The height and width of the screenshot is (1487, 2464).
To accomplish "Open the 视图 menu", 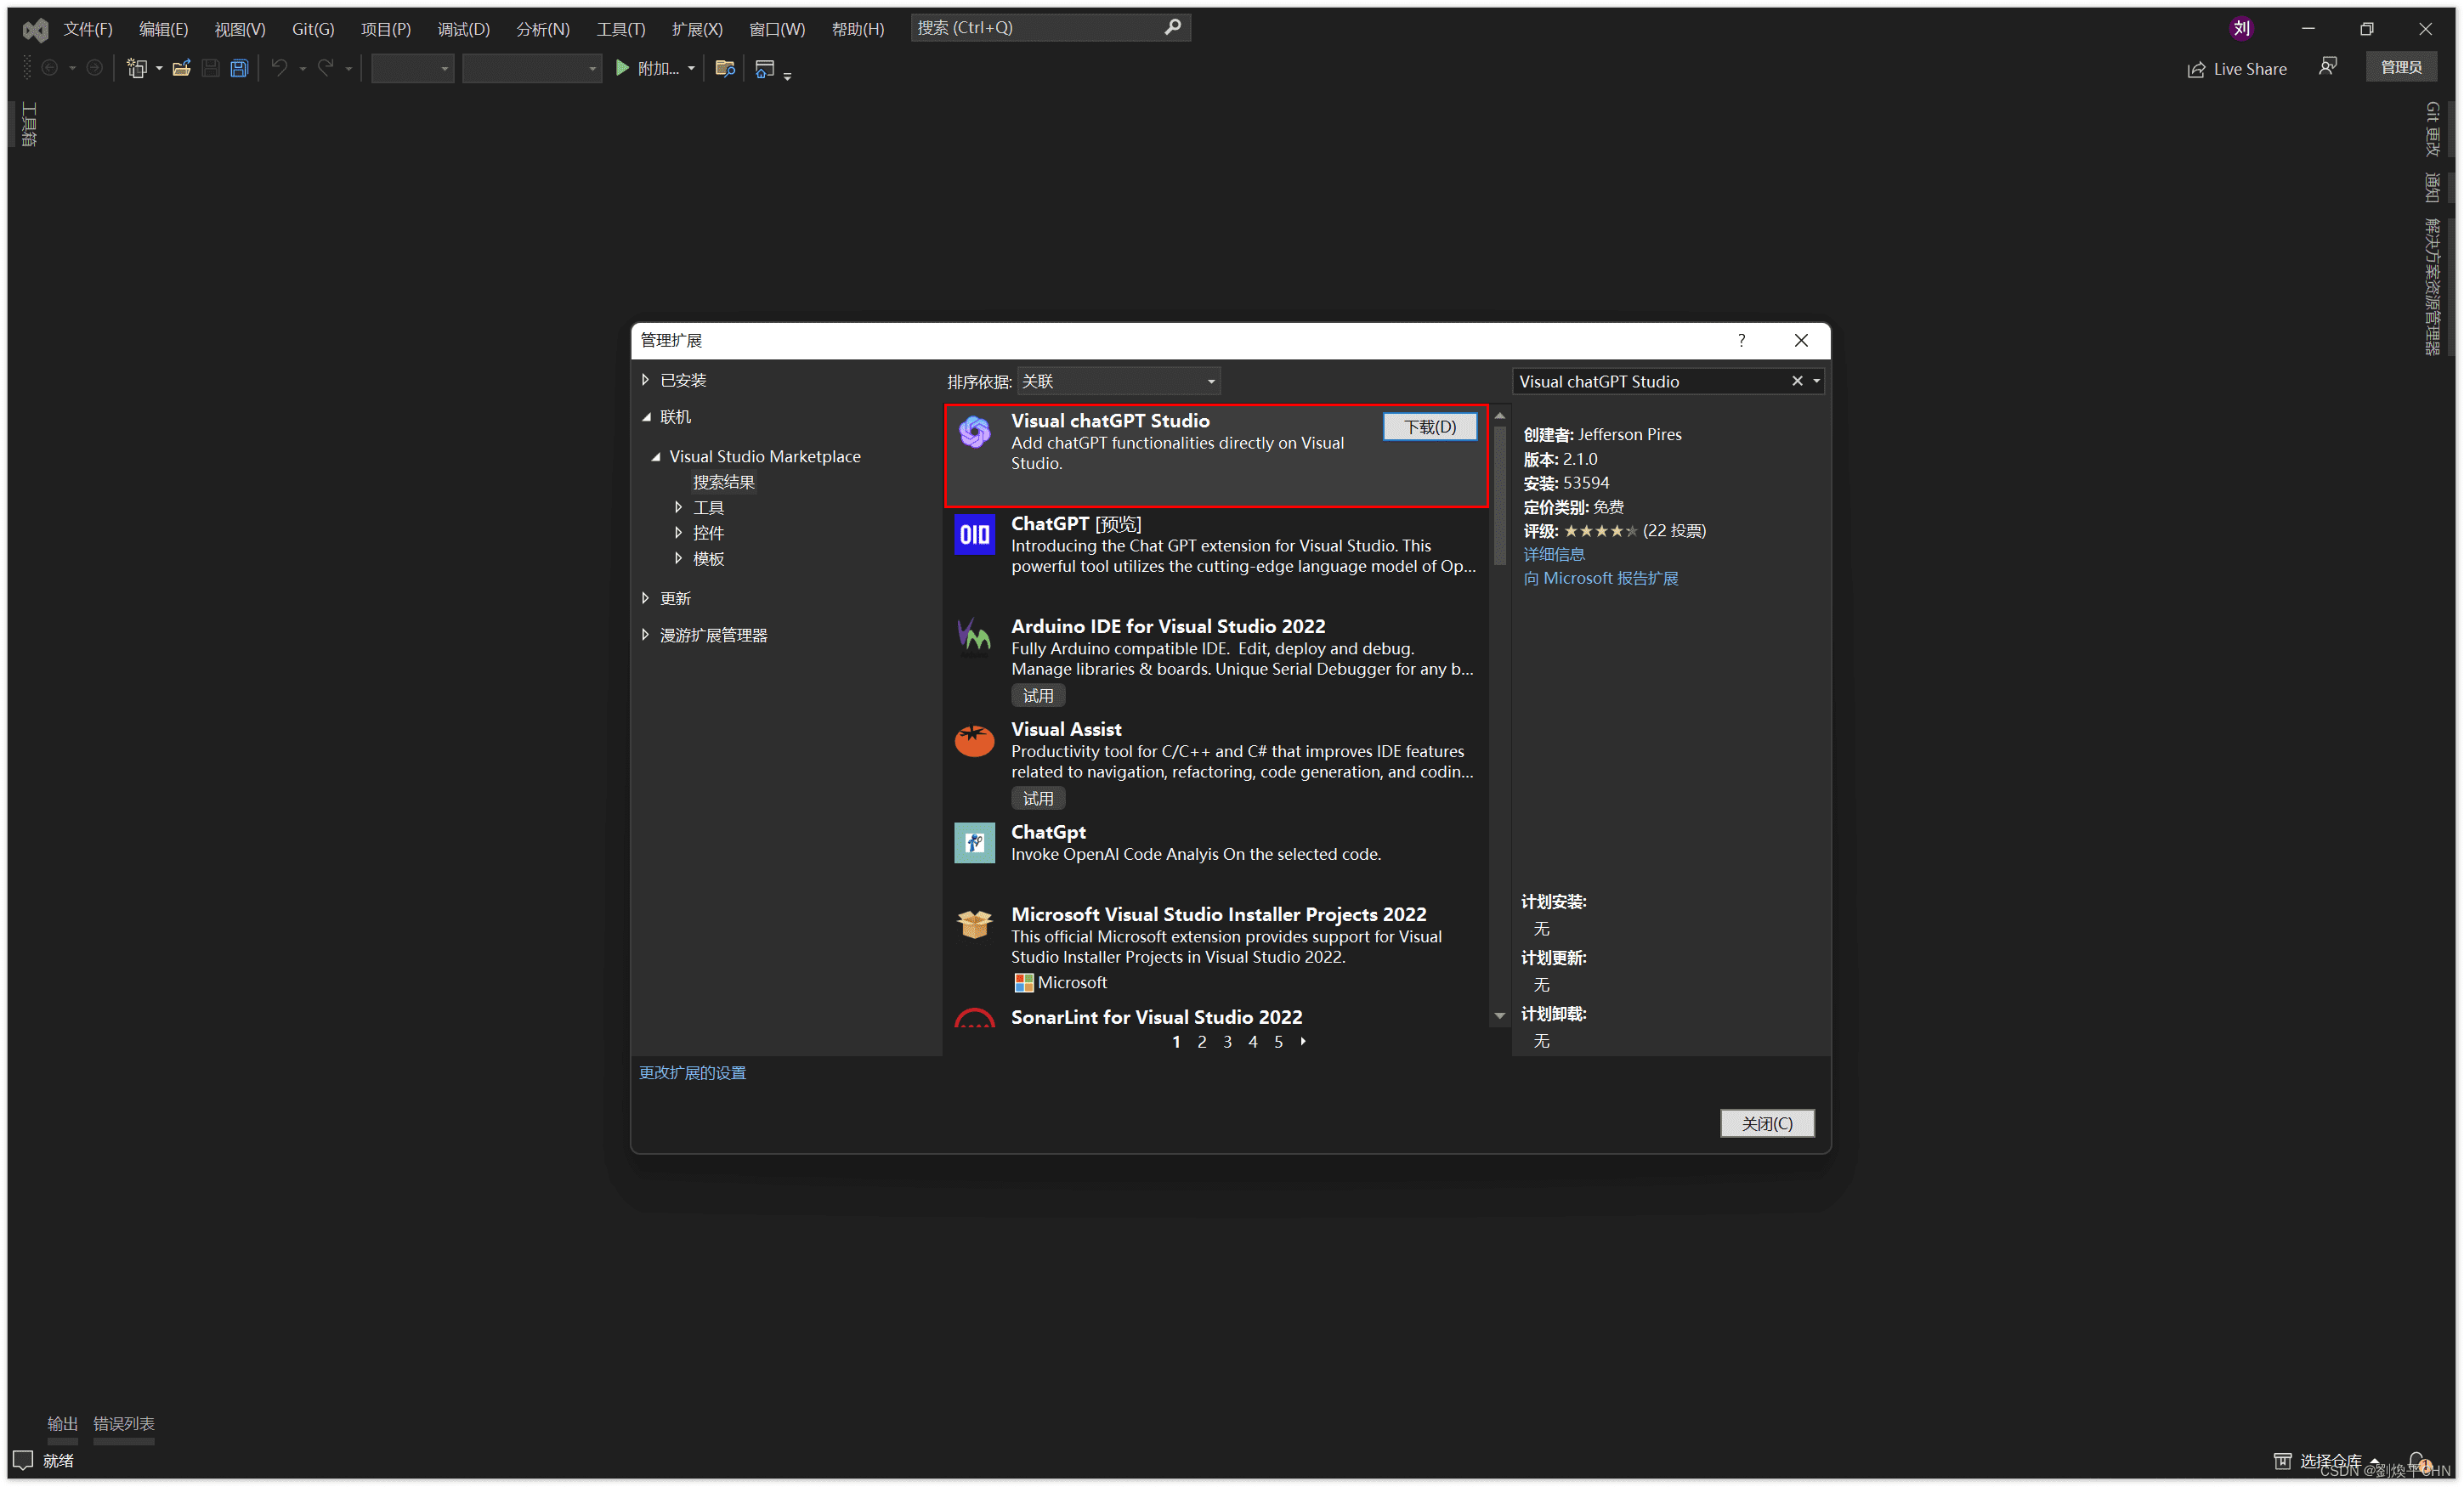I will (x=240, y=29).
